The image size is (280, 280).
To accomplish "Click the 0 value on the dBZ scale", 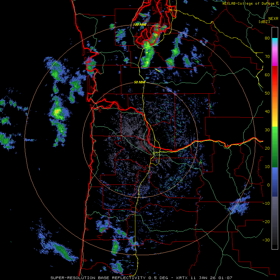I will pos(268,185).
